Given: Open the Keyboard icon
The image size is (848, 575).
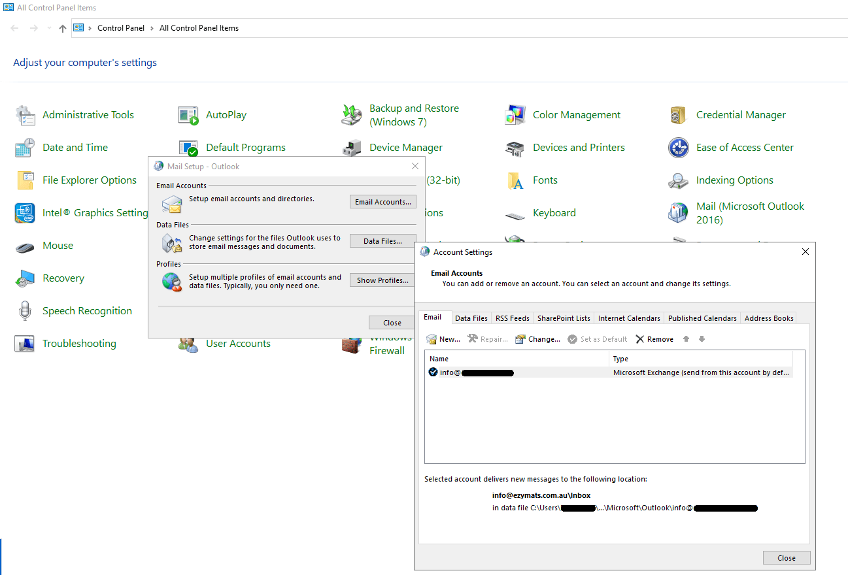Looking at the screenshot, I should [x=515, y=214].
